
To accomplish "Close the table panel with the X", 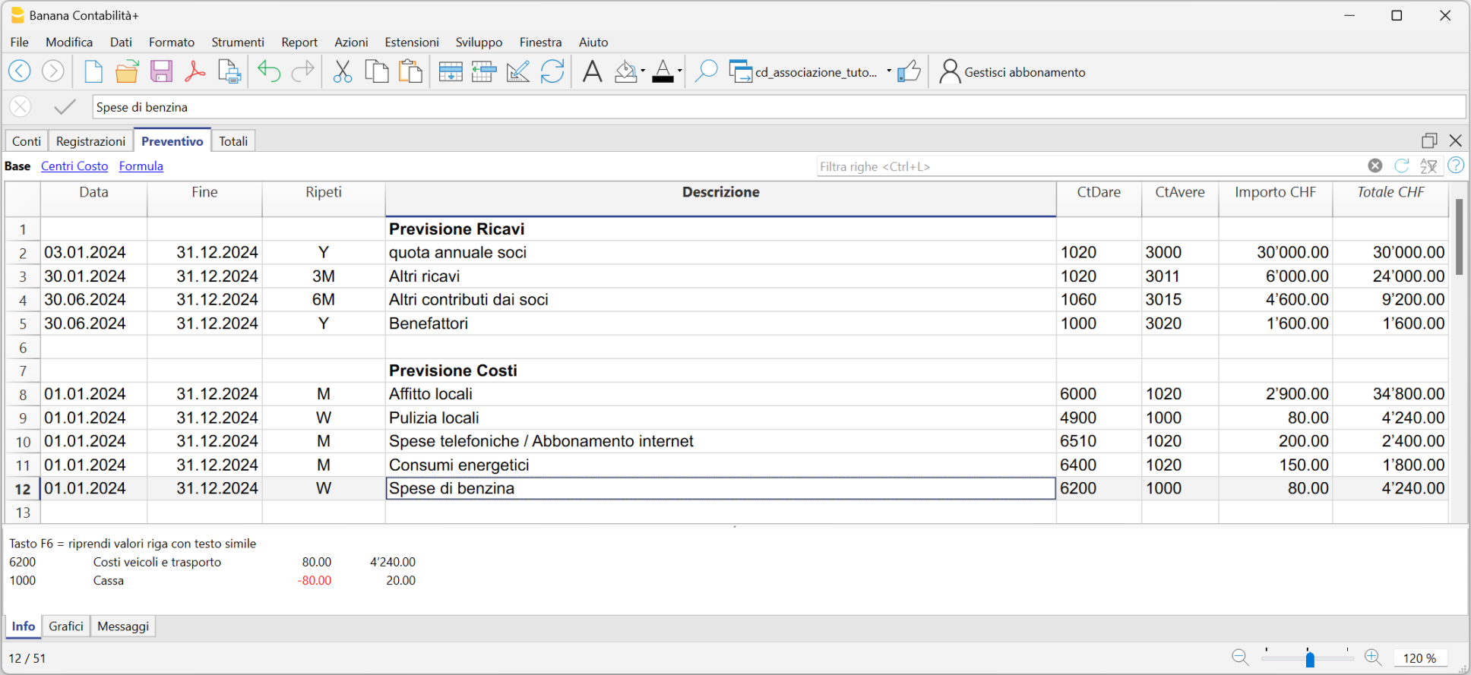I will 1456,140.
